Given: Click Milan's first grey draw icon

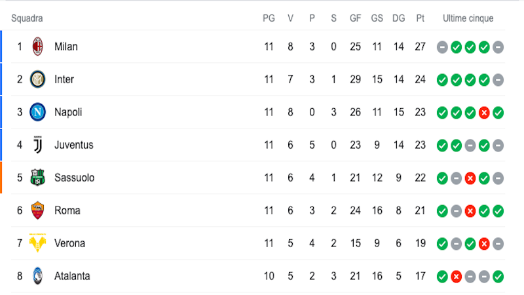Looking at the screenshot, I should pos(442,47).
